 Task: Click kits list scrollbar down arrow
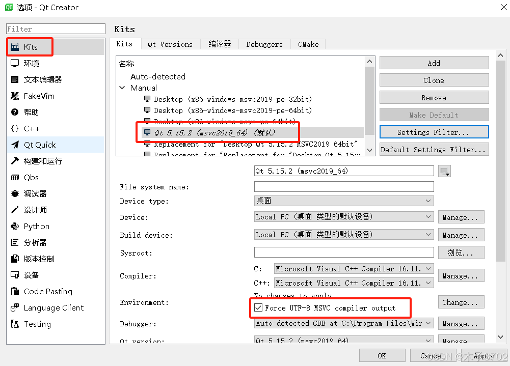point(369,150)
